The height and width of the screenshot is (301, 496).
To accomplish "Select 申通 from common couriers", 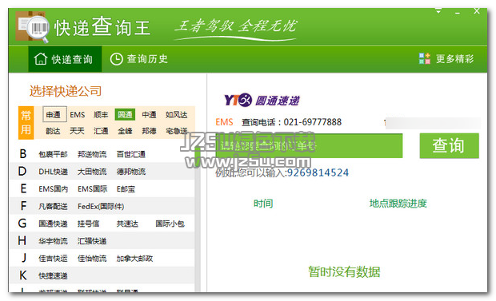I will pyautogui.click(x=54, y=115).
